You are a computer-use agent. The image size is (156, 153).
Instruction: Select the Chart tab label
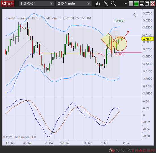(x=7, y=3)
